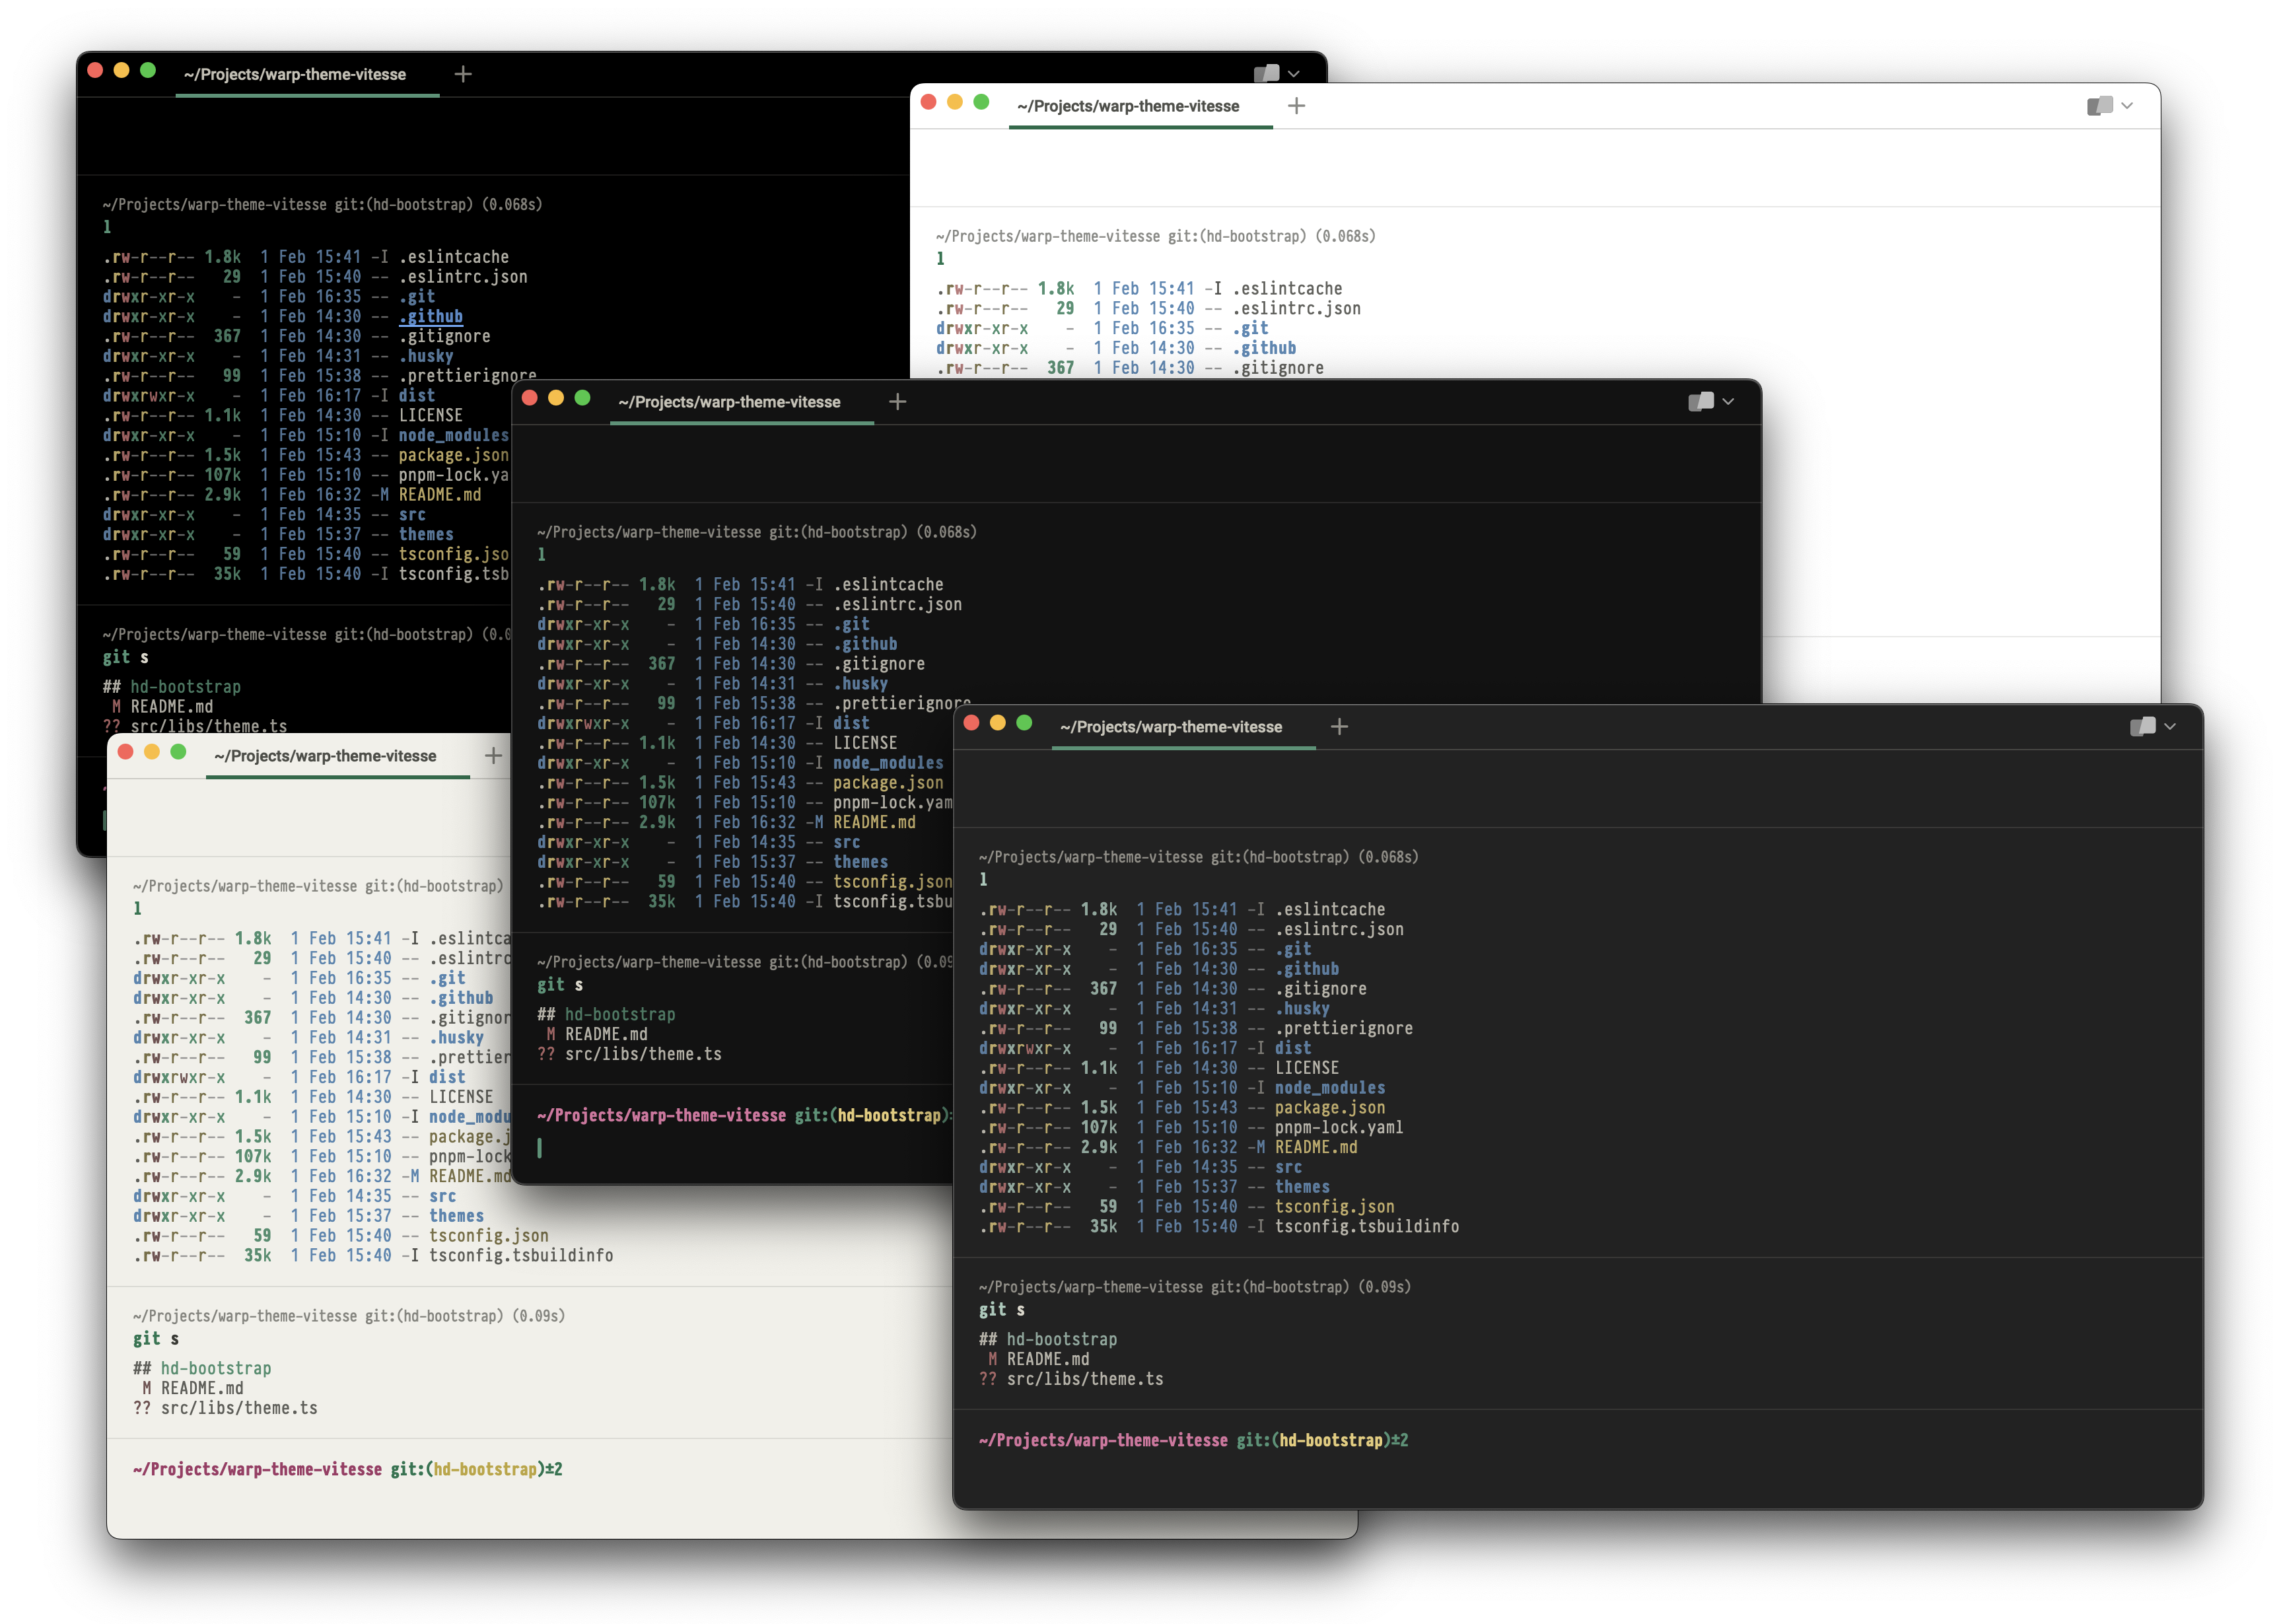2277x1624 pixels.
Task: Click plus button in middle dark window
Action: [898, 401]
